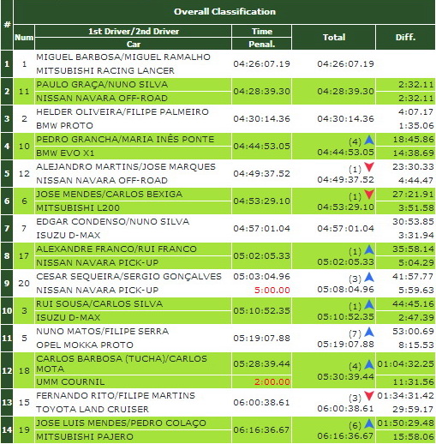Click the 01:34:31.42 difference value
The width and height of the screenshot is (436, 444).
coord(405,395)
